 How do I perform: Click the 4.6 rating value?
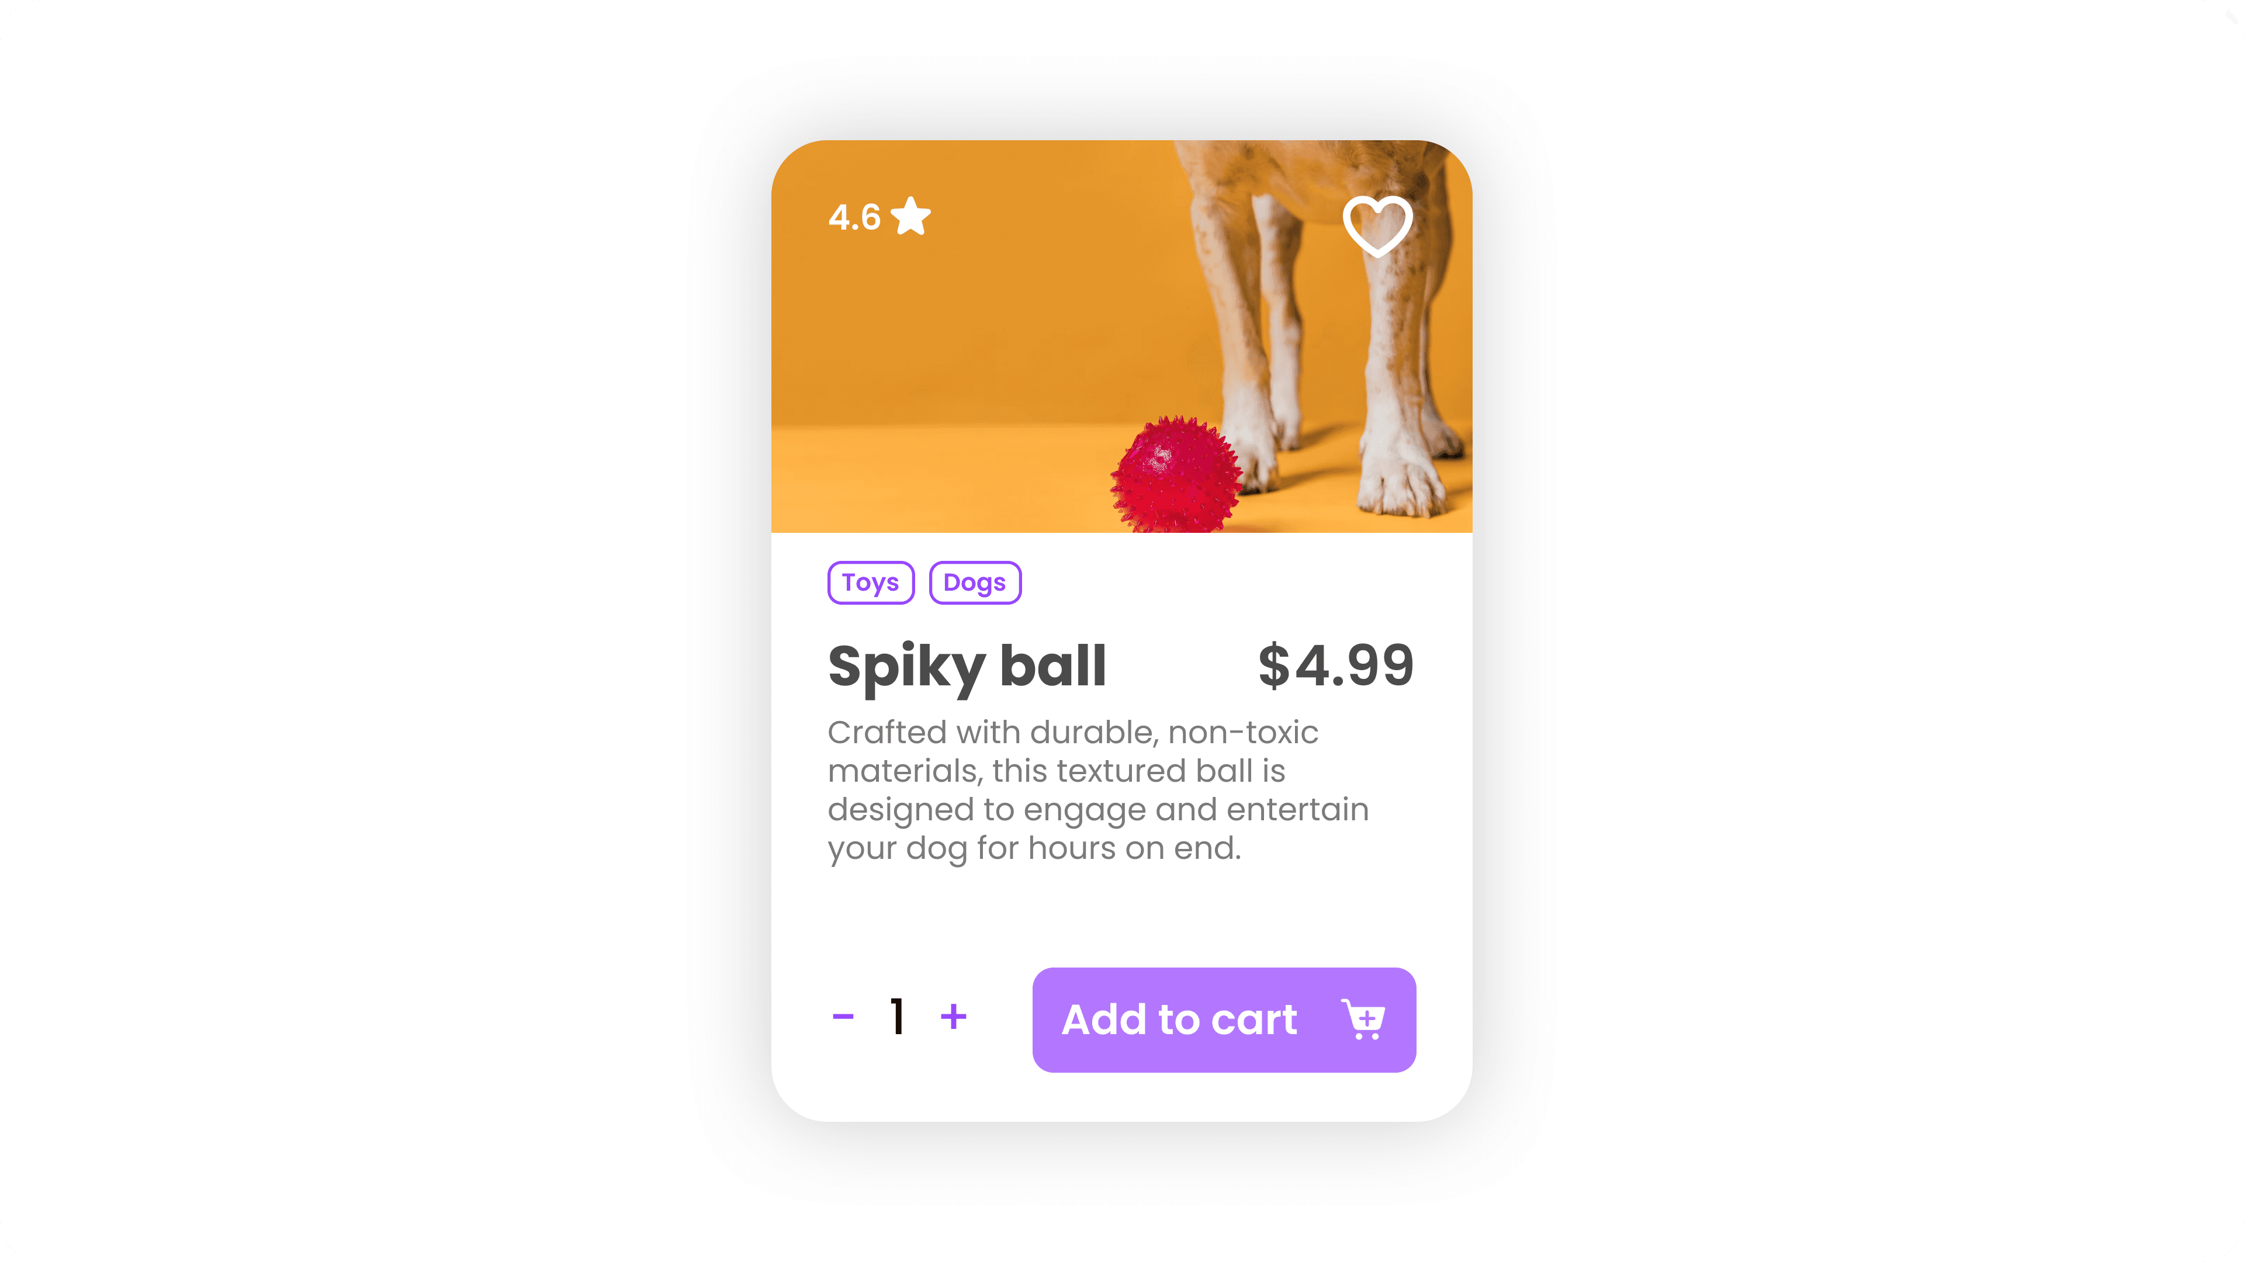[854, 218]
